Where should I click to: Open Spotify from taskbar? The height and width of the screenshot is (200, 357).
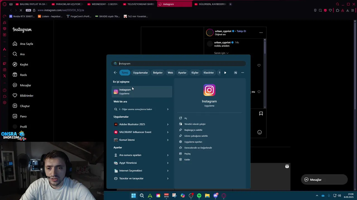(x=199, y=196)
